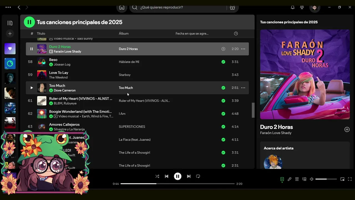Toggle saved check for Amores Callejeros
Screen dimensions: 355x200
(x=223, y=127)
